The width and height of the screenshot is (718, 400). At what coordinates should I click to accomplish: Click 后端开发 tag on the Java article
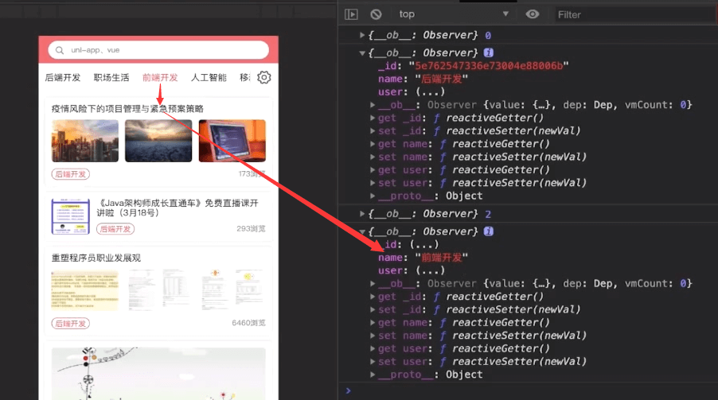click(x=115, y=229)
